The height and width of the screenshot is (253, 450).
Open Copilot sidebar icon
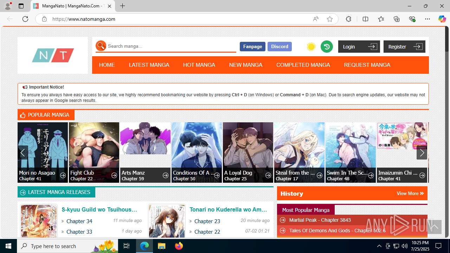tap(442, 19)
